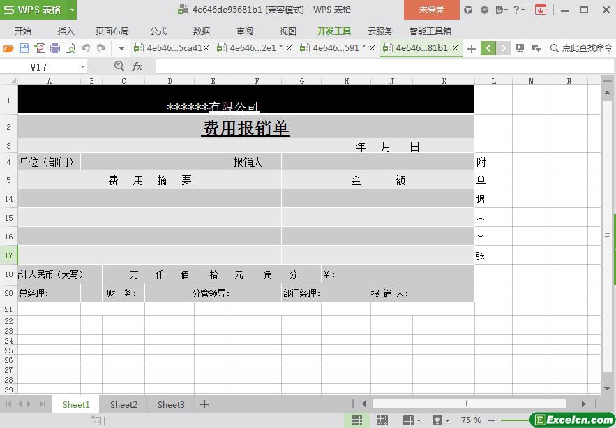The image size is (616, 428).
Task: Click the save icon in quick toolbar
Action: pyautogui.click(x=24, y=48)
